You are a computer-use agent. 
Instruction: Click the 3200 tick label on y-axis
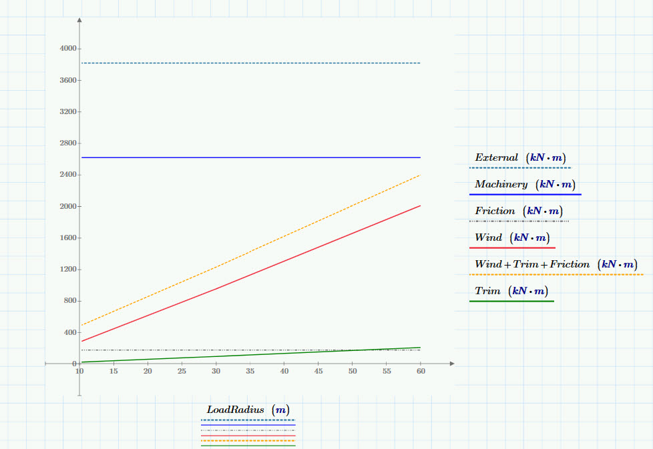point(68,111)
